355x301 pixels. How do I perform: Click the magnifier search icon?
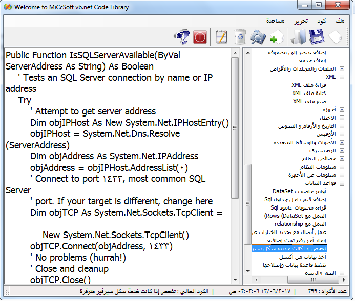258,37
